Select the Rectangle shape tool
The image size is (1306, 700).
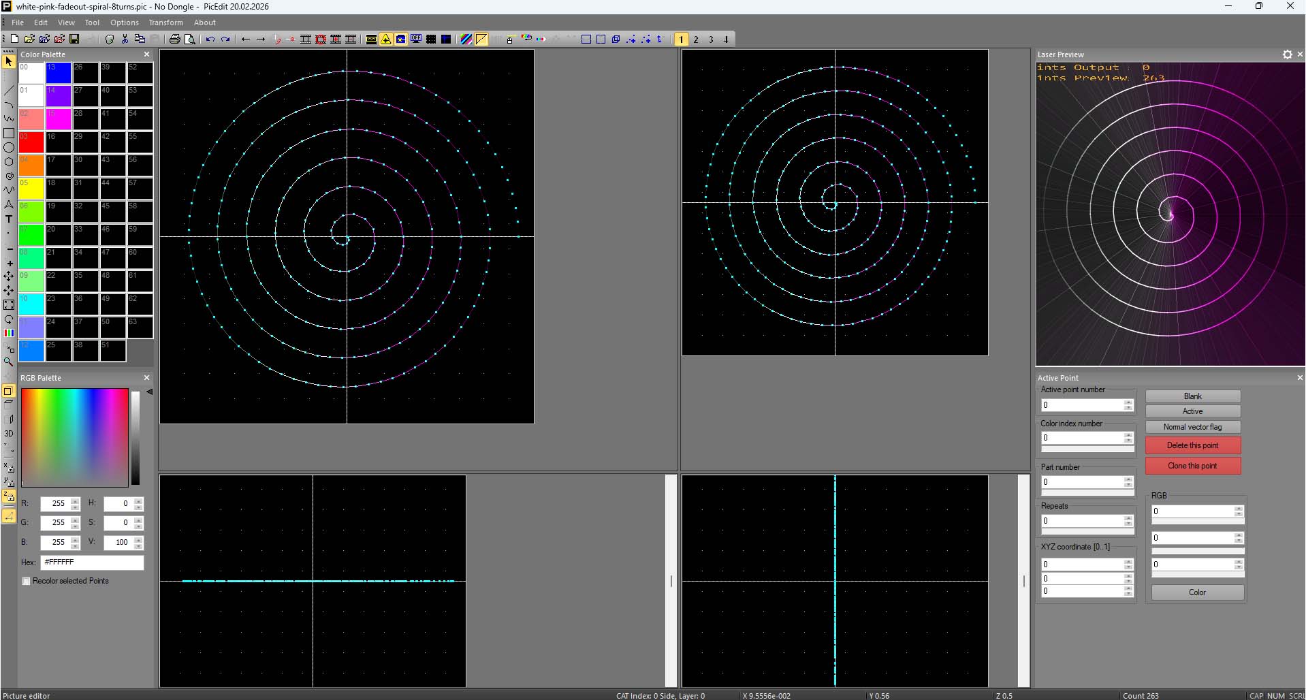pos(9,133)
